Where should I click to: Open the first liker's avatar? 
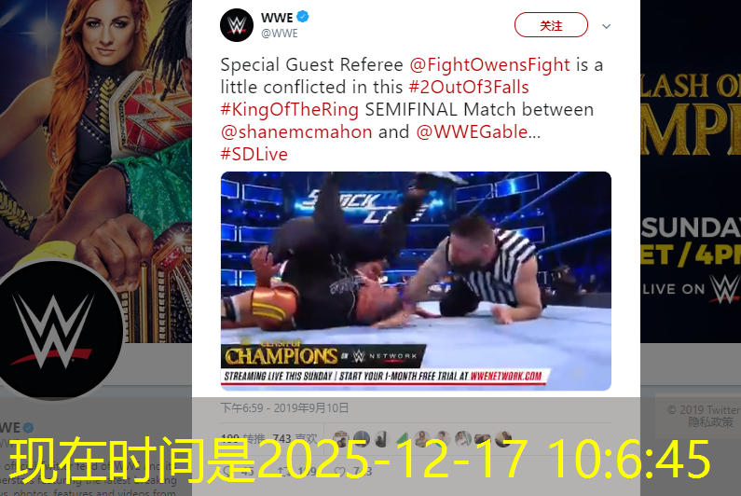click(341, 439)
